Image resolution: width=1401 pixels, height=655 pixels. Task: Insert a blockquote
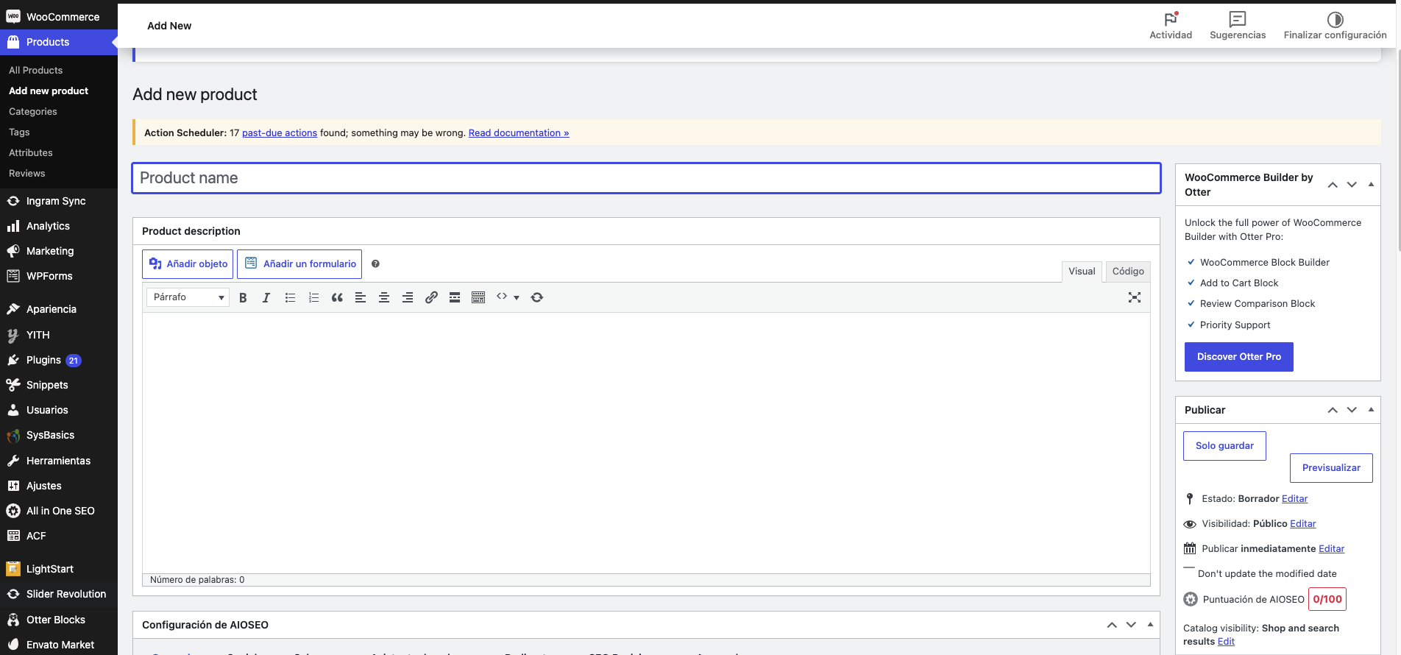coord(337,297)
